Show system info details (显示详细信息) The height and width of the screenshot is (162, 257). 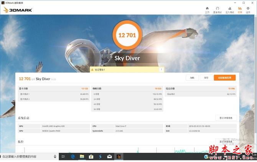[x=226, y=118]
